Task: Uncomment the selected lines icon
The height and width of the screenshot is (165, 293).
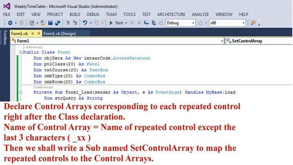Action: coord(75,23)
